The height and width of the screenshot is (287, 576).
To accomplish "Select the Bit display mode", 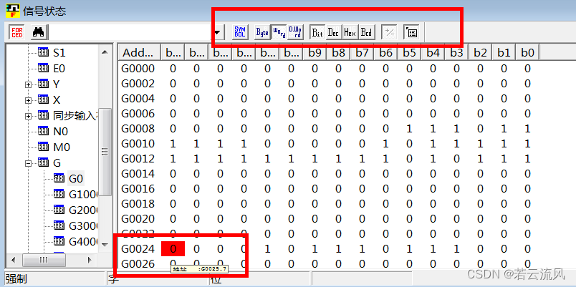I will [317, 32].
